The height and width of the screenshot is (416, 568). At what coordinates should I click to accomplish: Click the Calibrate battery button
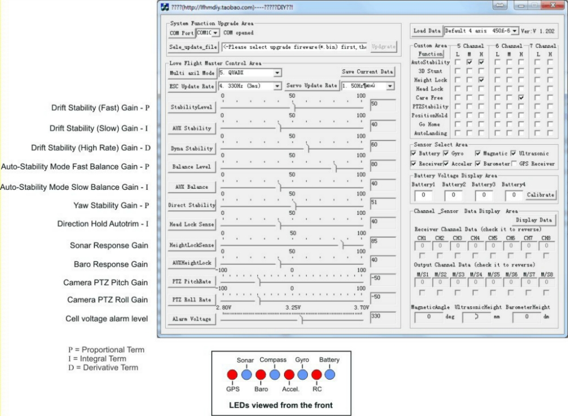[x=541, y=195]
